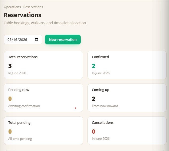Click the New reservation button

click(63, 39)
